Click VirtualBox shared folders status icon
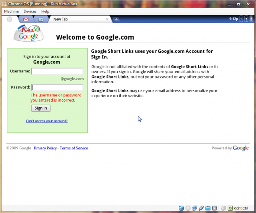256x213 pixels. pos(208,208)
